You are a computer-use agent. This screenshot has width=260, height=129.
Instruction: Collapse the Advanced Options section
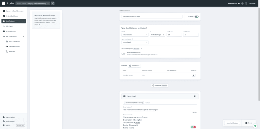click(141, 49)
